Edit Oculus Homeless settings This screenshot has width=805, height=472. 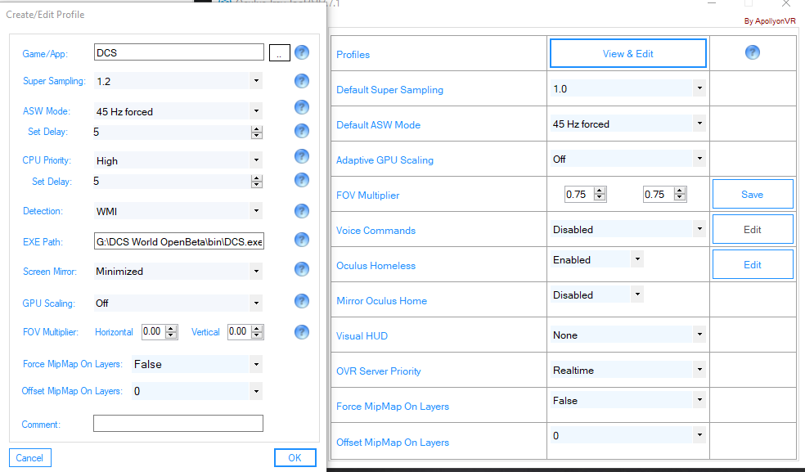753,264
